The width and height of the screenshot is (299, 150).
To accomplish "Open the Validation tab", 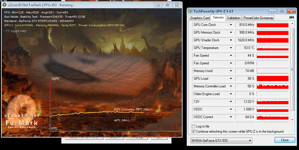I will coord(234,18).
